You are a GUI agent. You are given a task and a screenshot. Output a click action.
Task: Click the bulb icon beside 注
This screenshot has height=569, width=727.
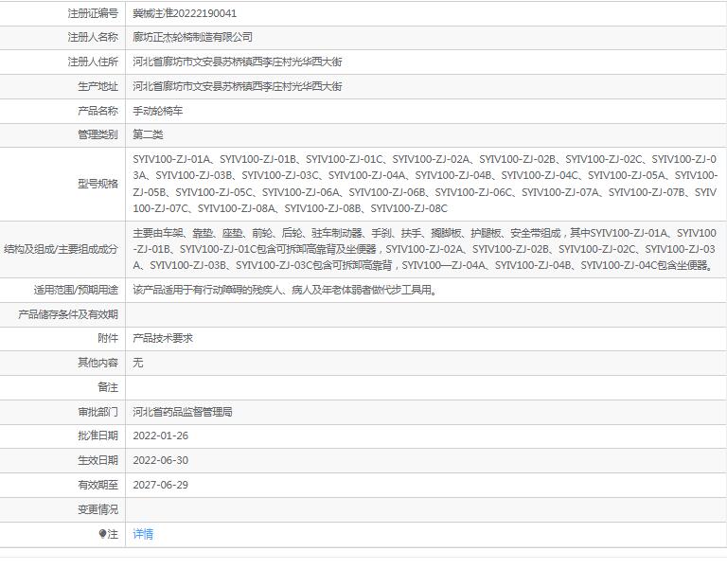pos(102,534)
